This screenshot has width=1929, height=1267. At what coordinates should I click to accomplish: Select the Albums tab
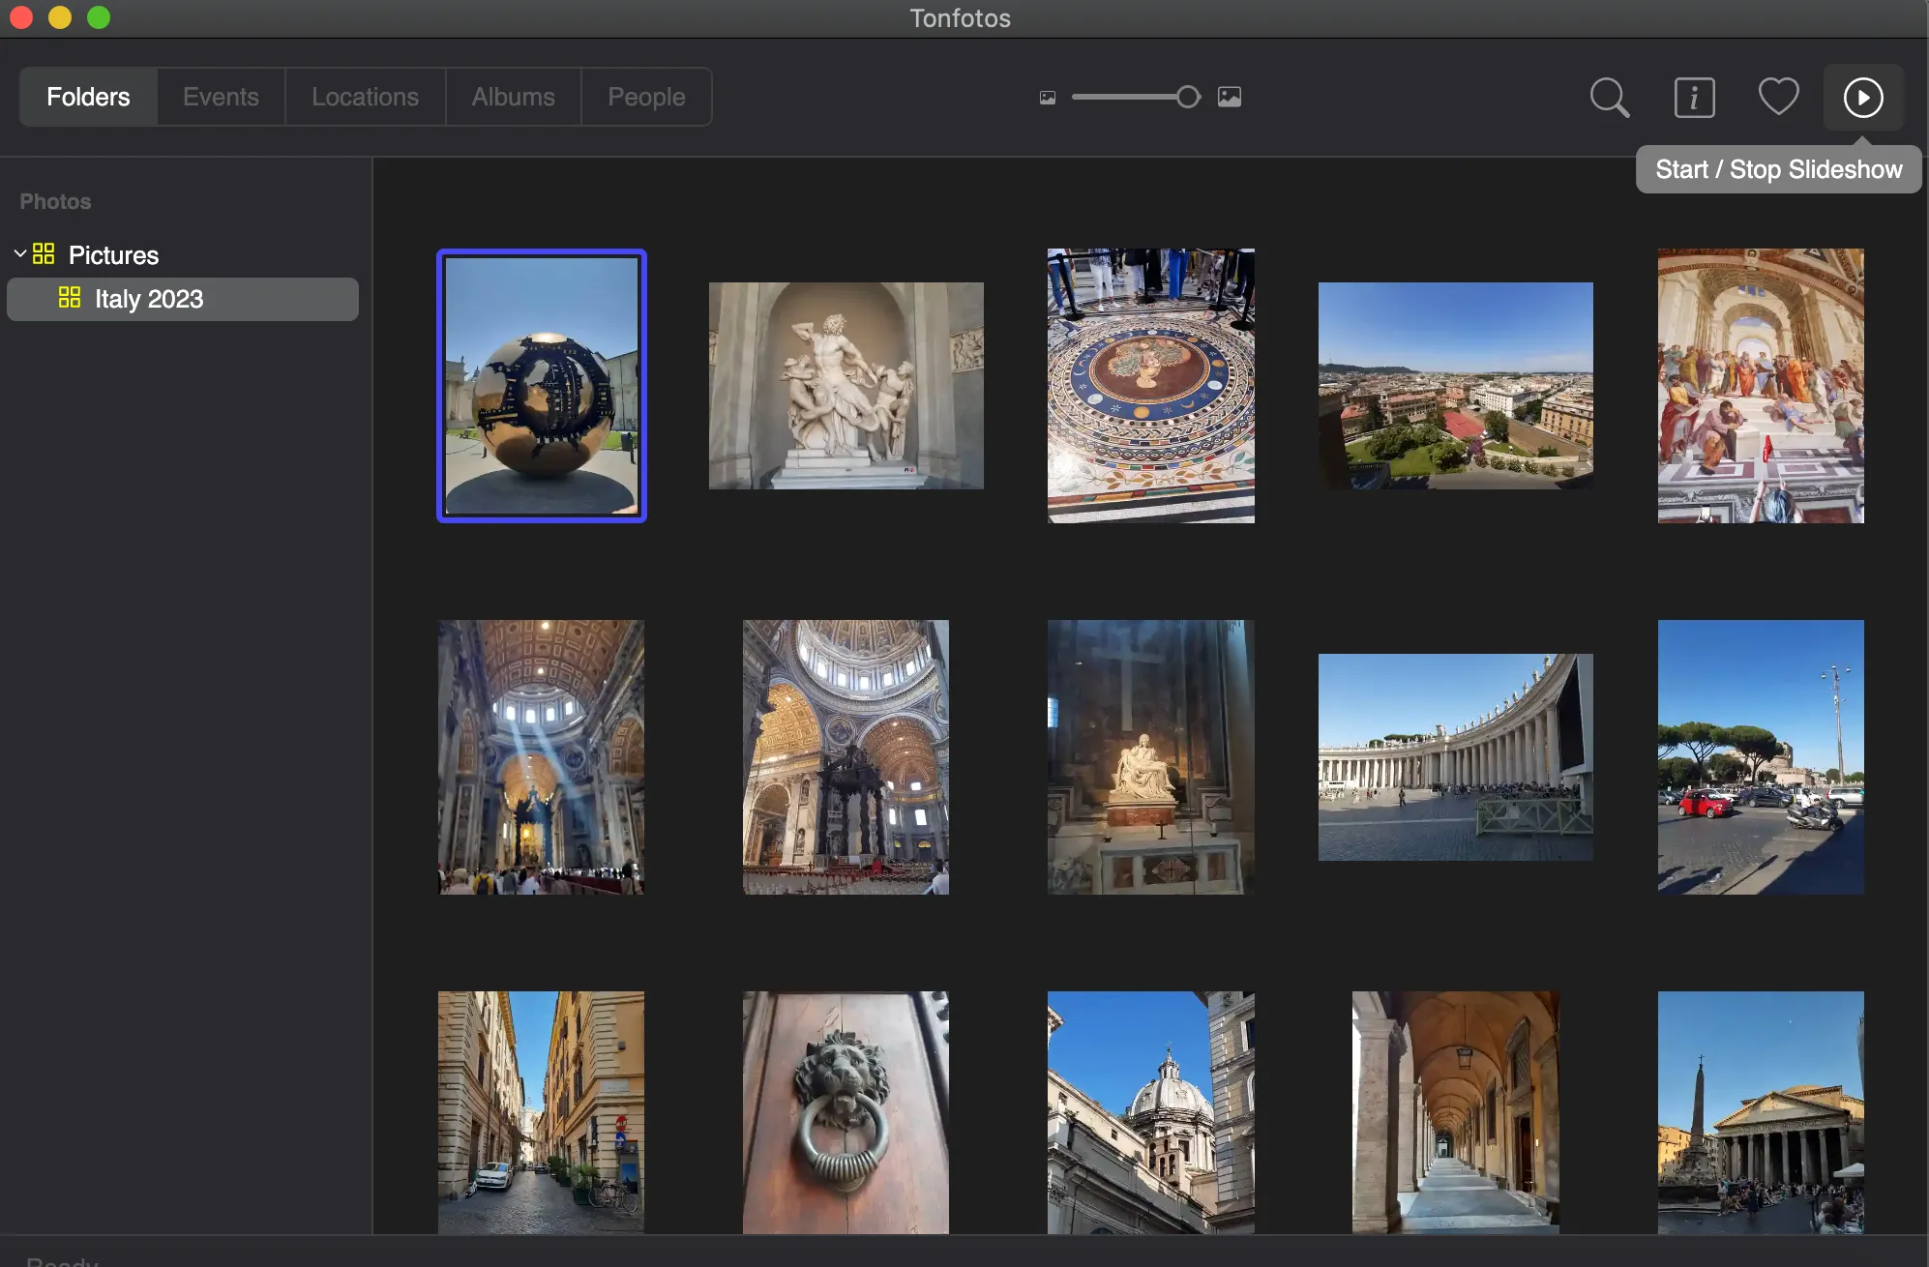pos(514,96)
